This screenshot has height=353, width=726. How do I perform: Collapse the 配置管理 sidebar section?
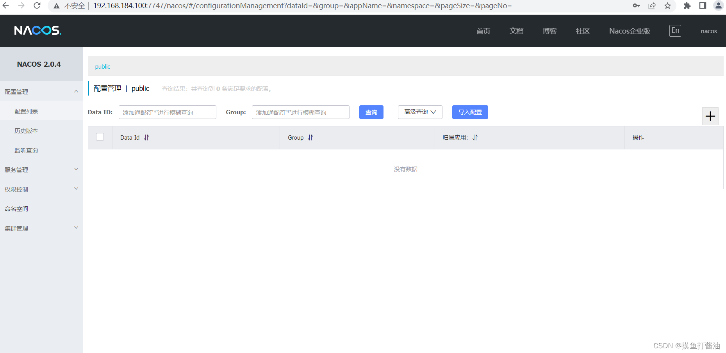(41, 92)
